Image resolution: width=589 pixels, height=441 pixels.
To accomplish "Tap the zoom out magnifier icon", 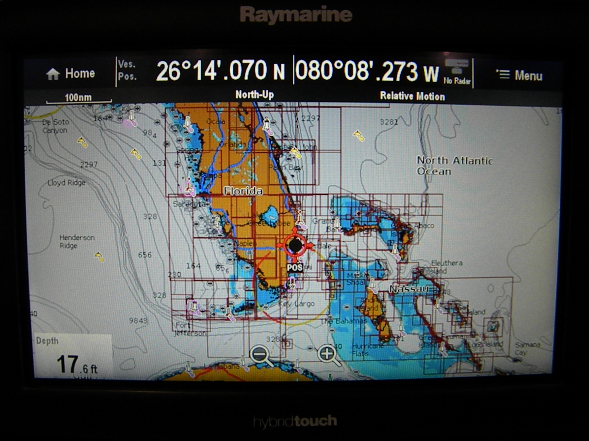I will point(261,356).
